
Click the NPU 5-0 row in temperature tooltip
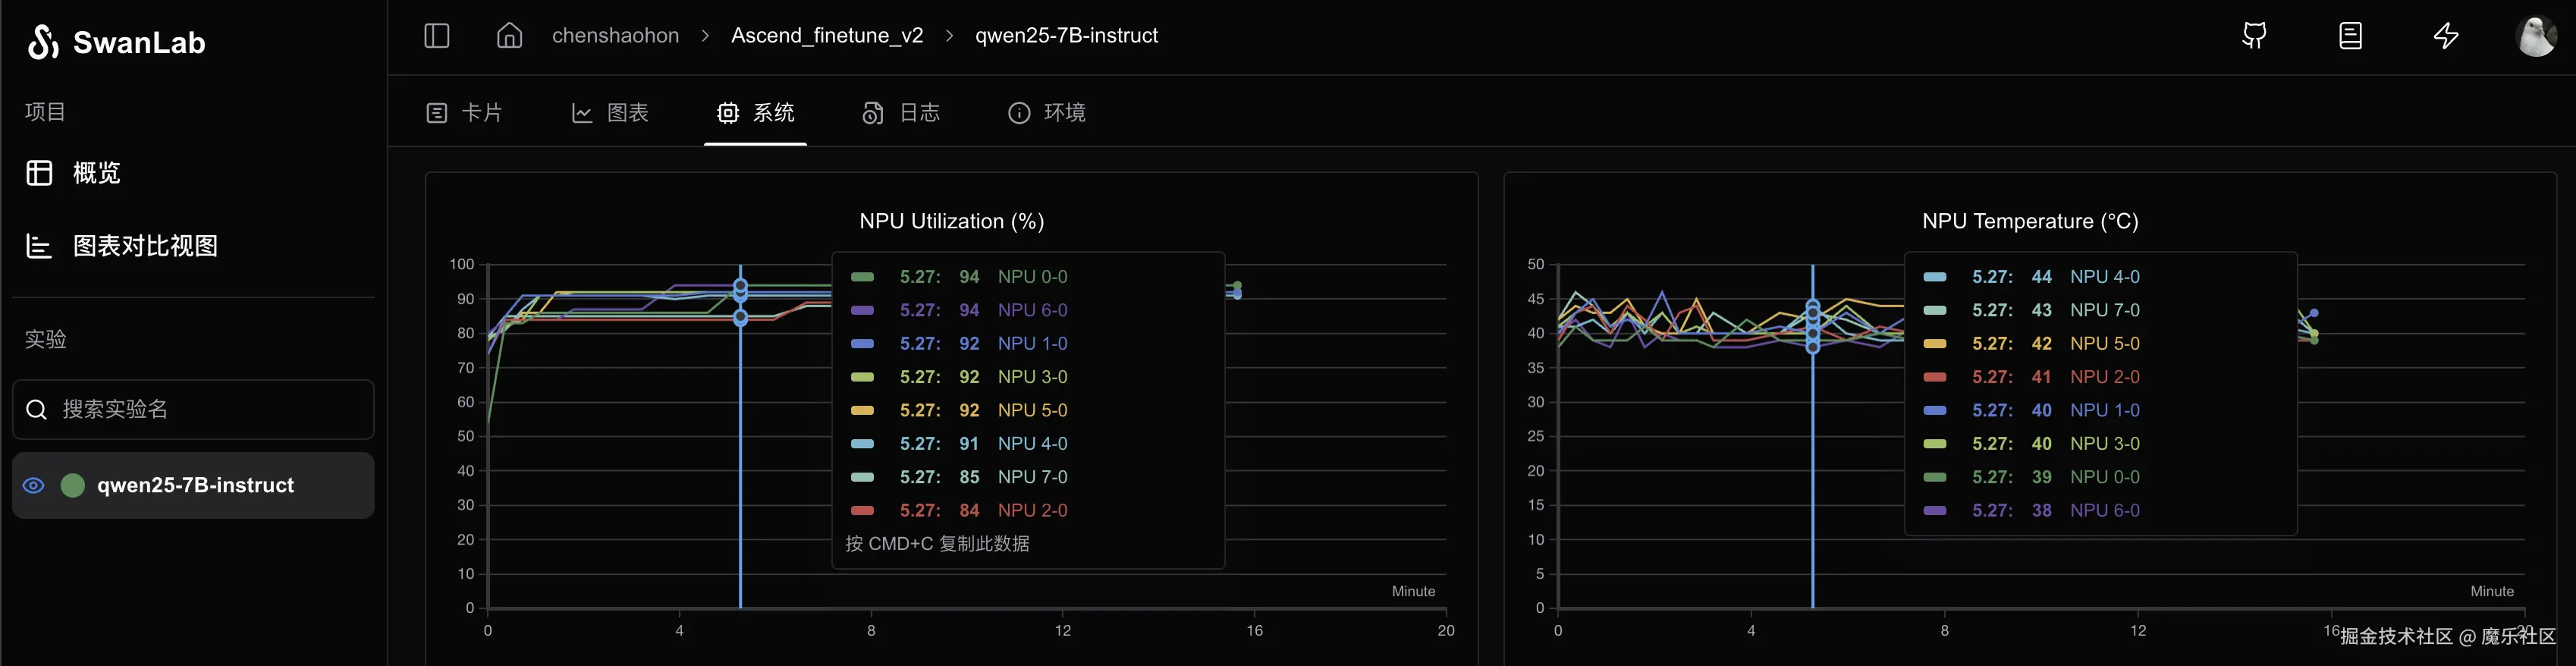(x=2031, y=344)
